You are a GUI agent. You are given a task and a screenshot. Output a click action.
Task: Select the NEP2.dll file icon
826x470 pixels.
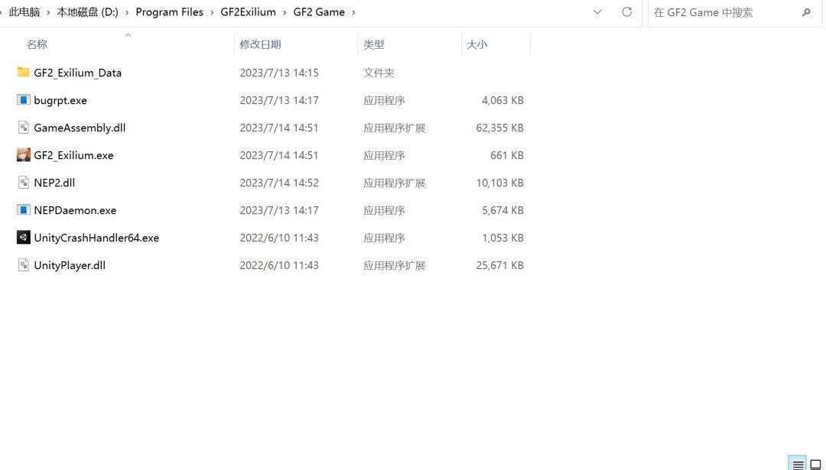pyautogui.click(x=23, y=183)
